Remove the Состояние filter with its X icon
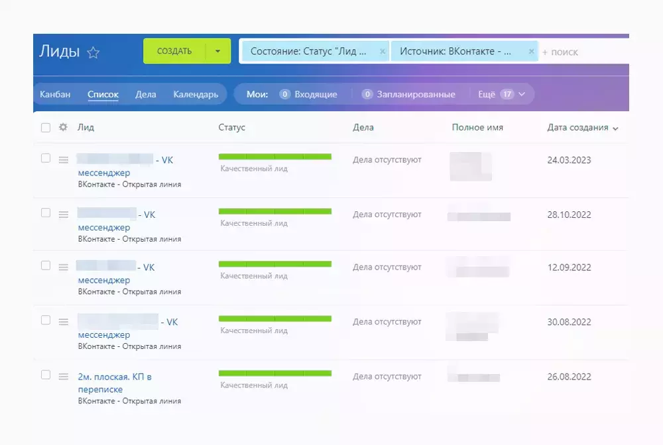The width and height of the screenshot is (663, 445). pyautogui.click(x=383, y=51)
